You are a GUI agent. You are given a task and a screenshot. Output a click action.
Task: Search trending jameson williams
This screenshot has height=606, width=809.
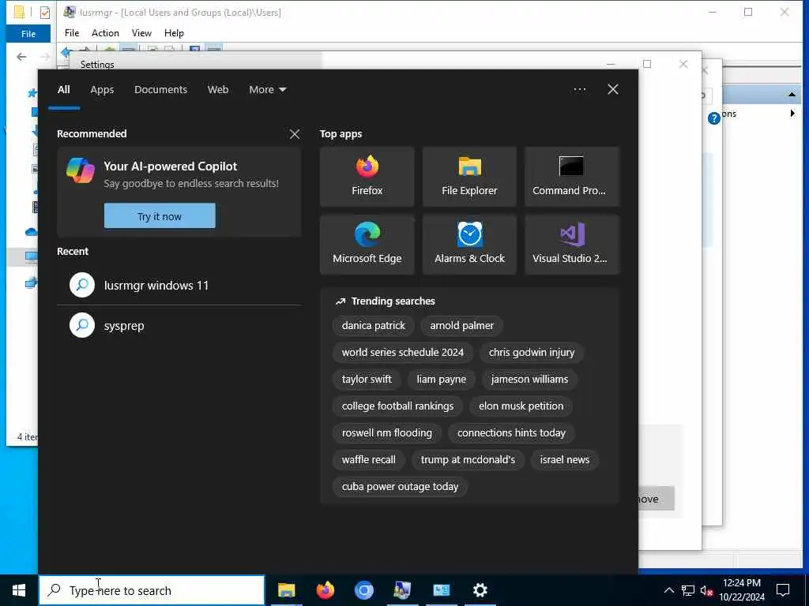(x=529, y=380)
